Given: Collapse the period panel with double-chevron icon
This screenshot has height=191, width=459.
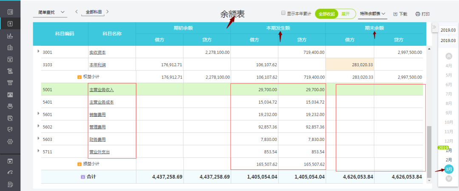Looking at the screenshot, I should [x=434, y=27].
